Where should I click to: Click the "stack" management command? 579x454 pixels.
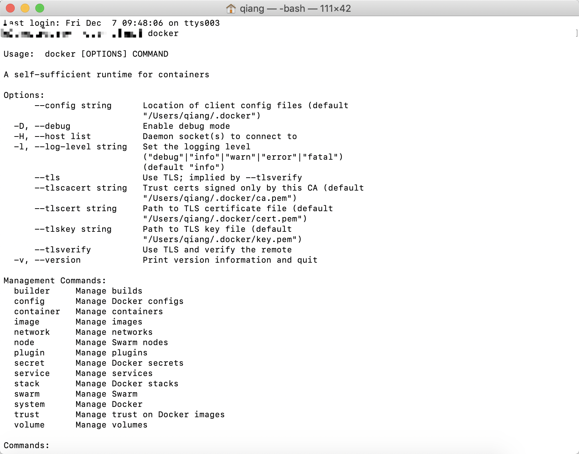point(26,383)
